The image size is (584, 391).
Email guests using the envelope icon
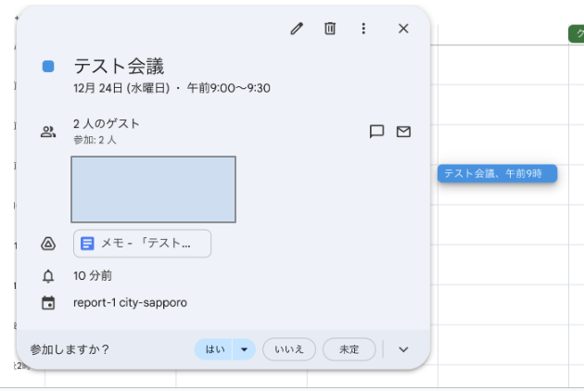coord(403,132)
